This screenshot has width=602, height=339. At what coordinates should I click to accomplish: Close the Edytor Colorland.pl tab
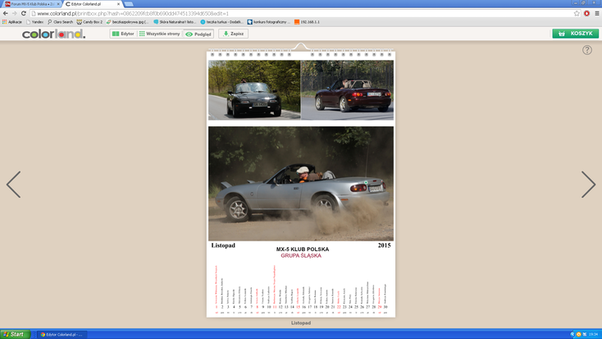[x=118, y=4]
